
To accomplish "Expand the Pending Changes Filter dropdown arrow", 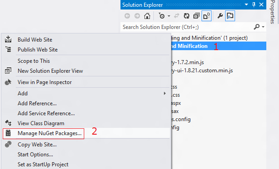I will [169, 16].
